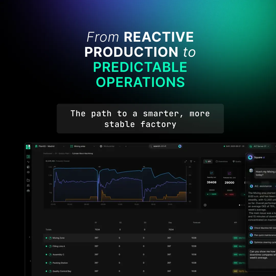Click the Forecast Acc. chart icon
This screenshot has width=276, height=276.
click(x=229, y=173)
